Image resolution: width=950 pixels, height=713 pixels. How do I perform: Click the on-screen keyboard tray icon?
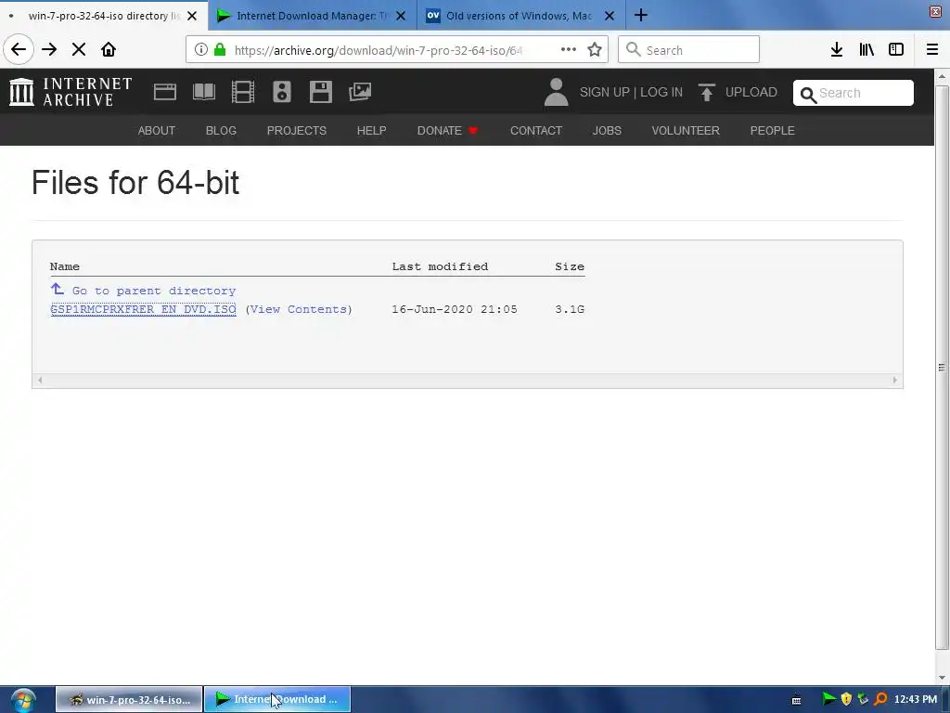797,700
